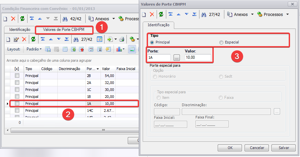Open Anexos dropdown arrow in dialog toolbar

click(x=252, y=14)
